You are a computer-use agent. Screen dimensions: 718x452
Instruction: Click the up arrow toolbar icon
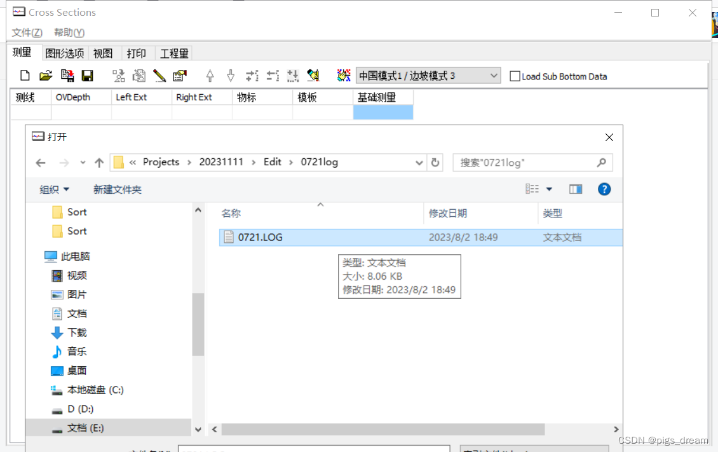(x=210, y=76)
